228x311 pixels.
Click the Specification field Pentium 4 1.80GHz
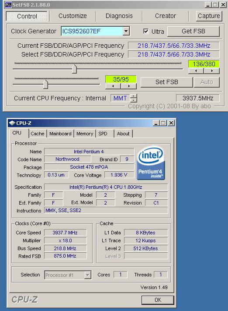[106, 187]
